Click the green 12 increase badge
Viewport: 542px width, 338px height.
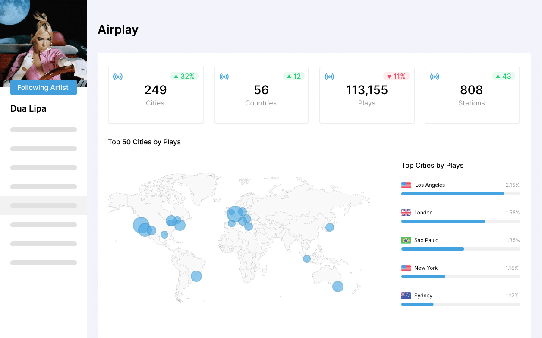[294, 76]
